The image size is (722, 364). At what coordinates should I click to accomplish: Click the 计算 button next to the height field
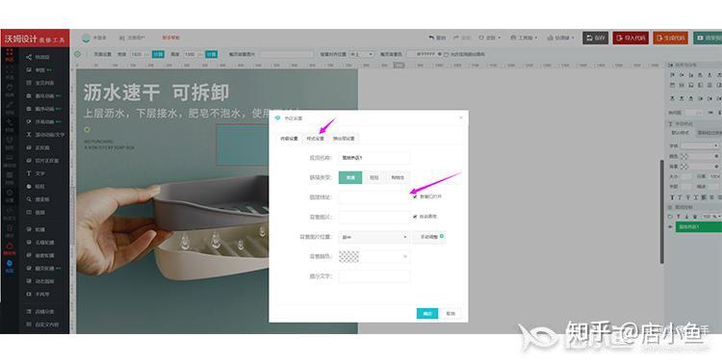212,54
